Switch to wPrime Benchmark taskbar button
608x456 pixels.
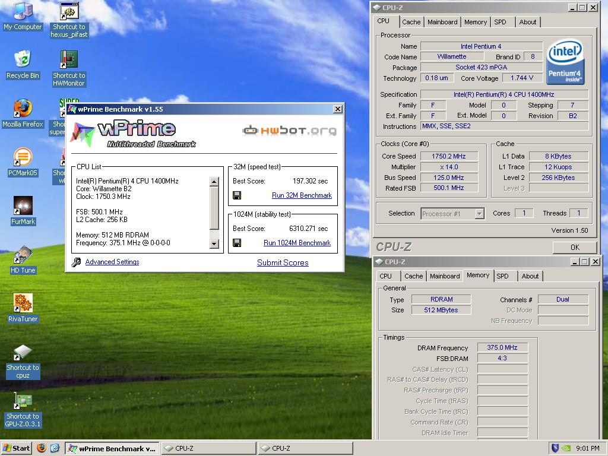click(x=112, y=448)
